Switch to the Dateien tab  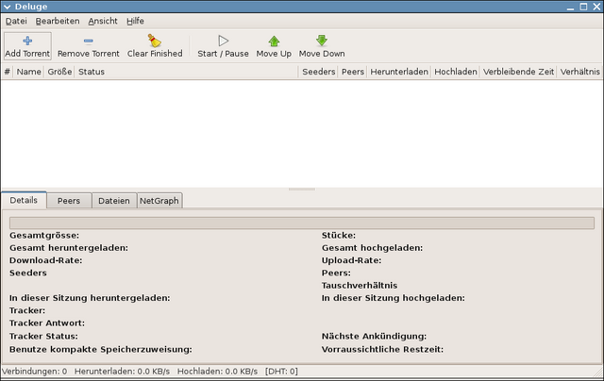(x=114, y=201)
